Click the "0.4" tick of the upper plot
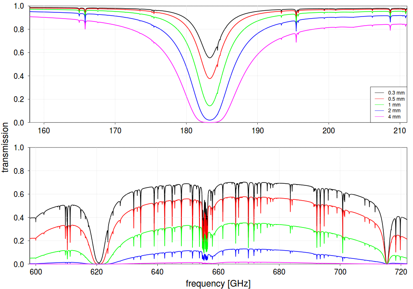 point(19,76)
